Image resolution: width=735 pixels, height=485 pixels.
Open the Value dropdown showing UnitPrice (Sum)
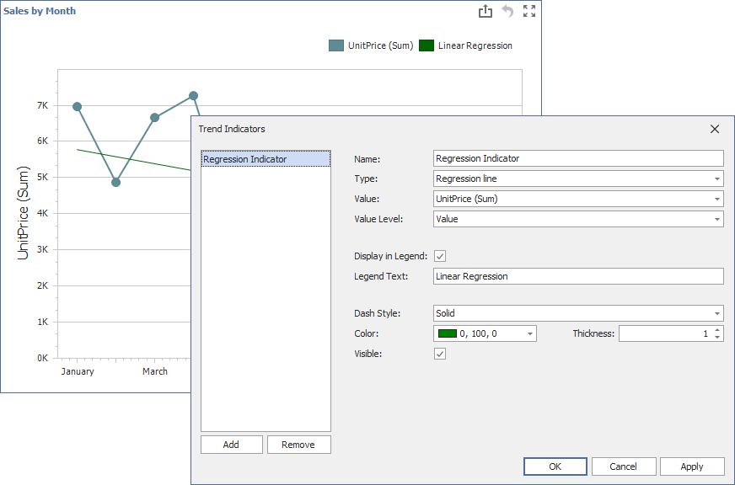point(717,199)
